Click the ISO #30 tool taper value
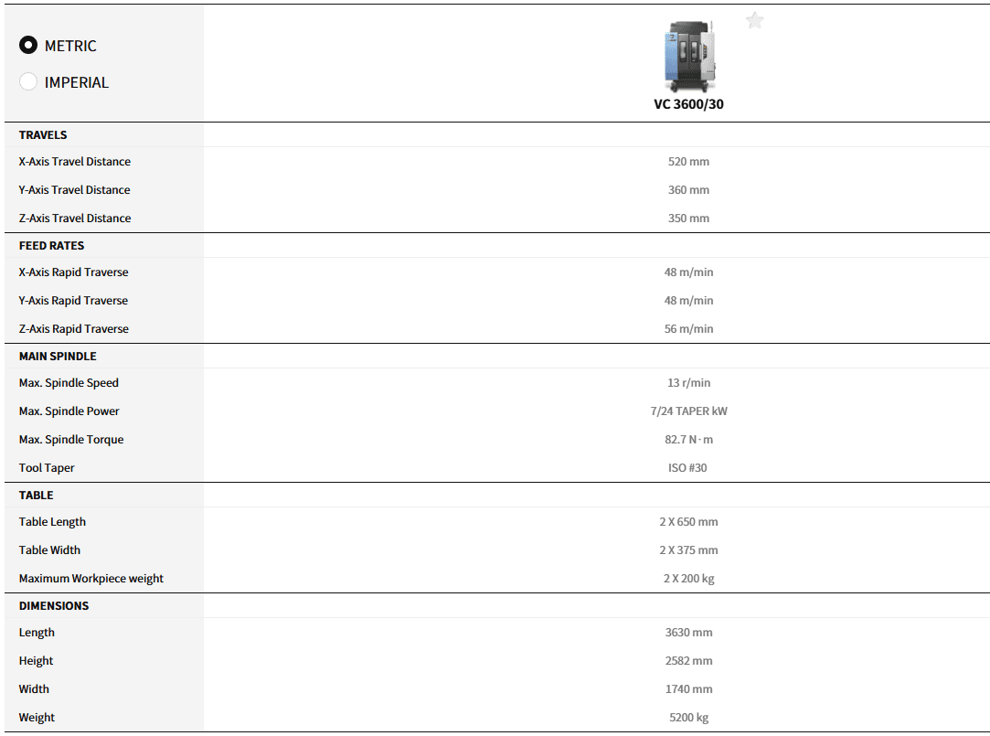 [687, 468]
